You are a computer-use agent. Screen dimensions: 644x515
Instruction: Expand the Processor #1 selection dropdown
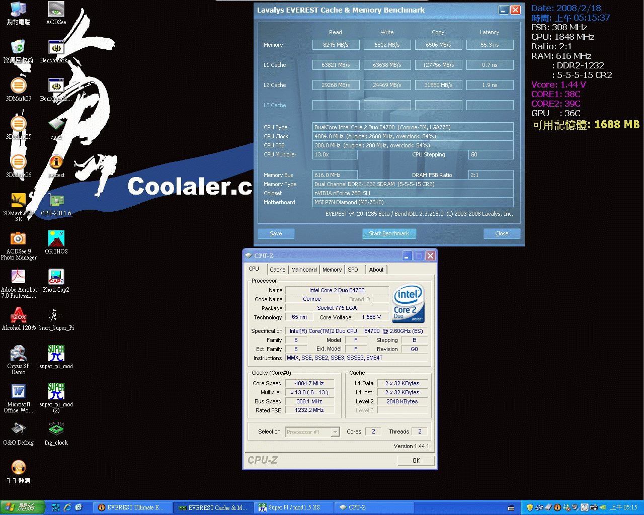(335, 432)
